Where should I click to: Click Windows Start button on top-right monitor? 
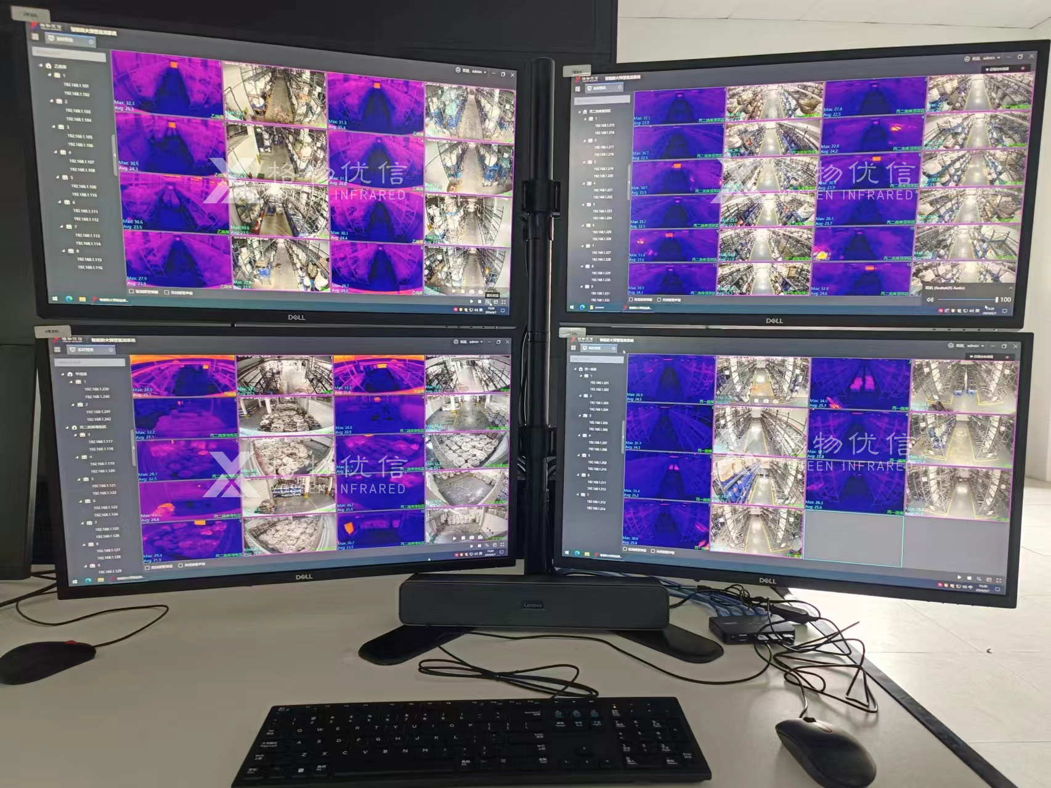572,306
